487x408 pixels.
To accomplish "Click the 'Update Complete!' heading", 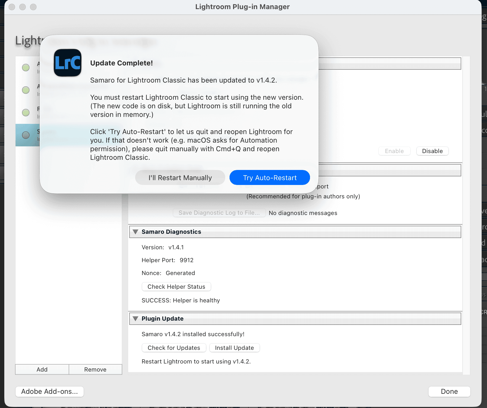I will [121, 63].
